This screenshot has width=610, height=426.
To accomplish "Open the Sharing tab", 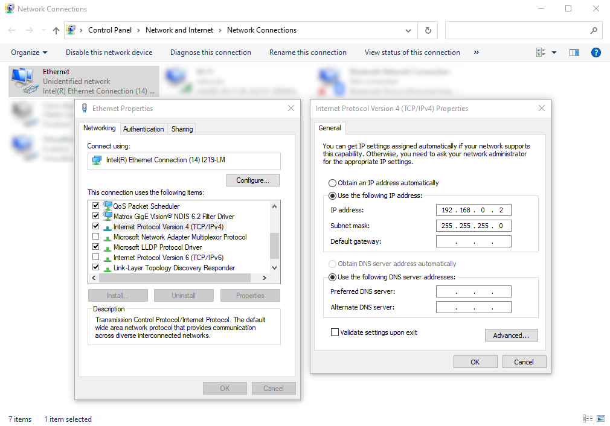I will click(x=182, y=129).
